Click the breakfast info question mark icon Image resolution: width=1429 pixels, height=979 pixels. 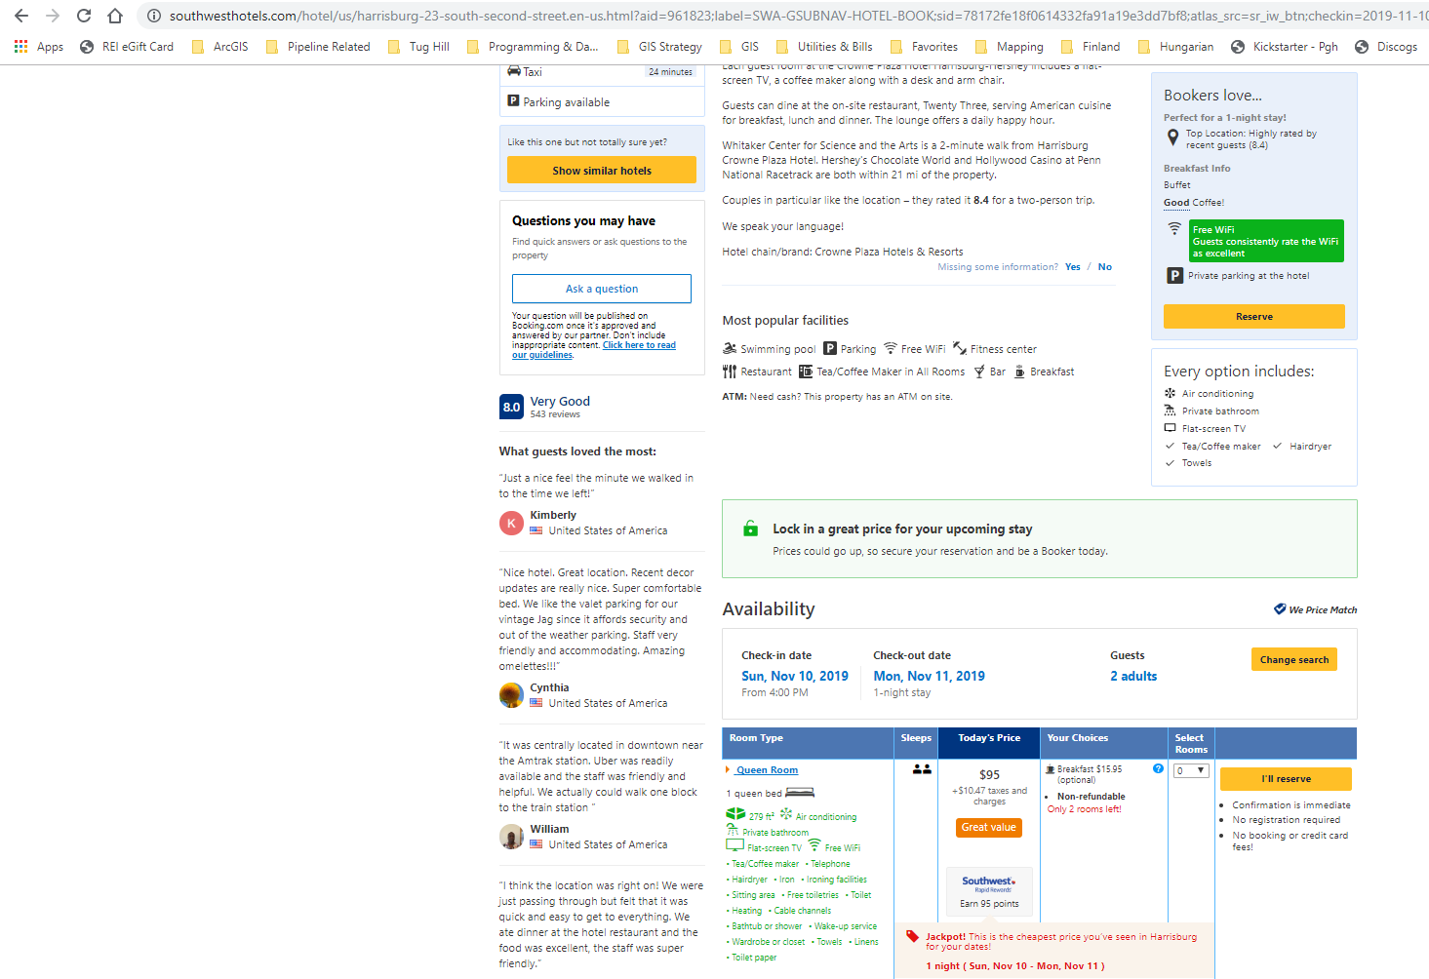coord(1158,768)
